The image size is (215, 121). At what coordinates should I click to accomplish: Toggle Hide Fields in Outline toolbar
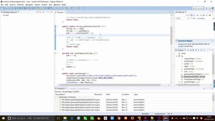pos(193,50)
